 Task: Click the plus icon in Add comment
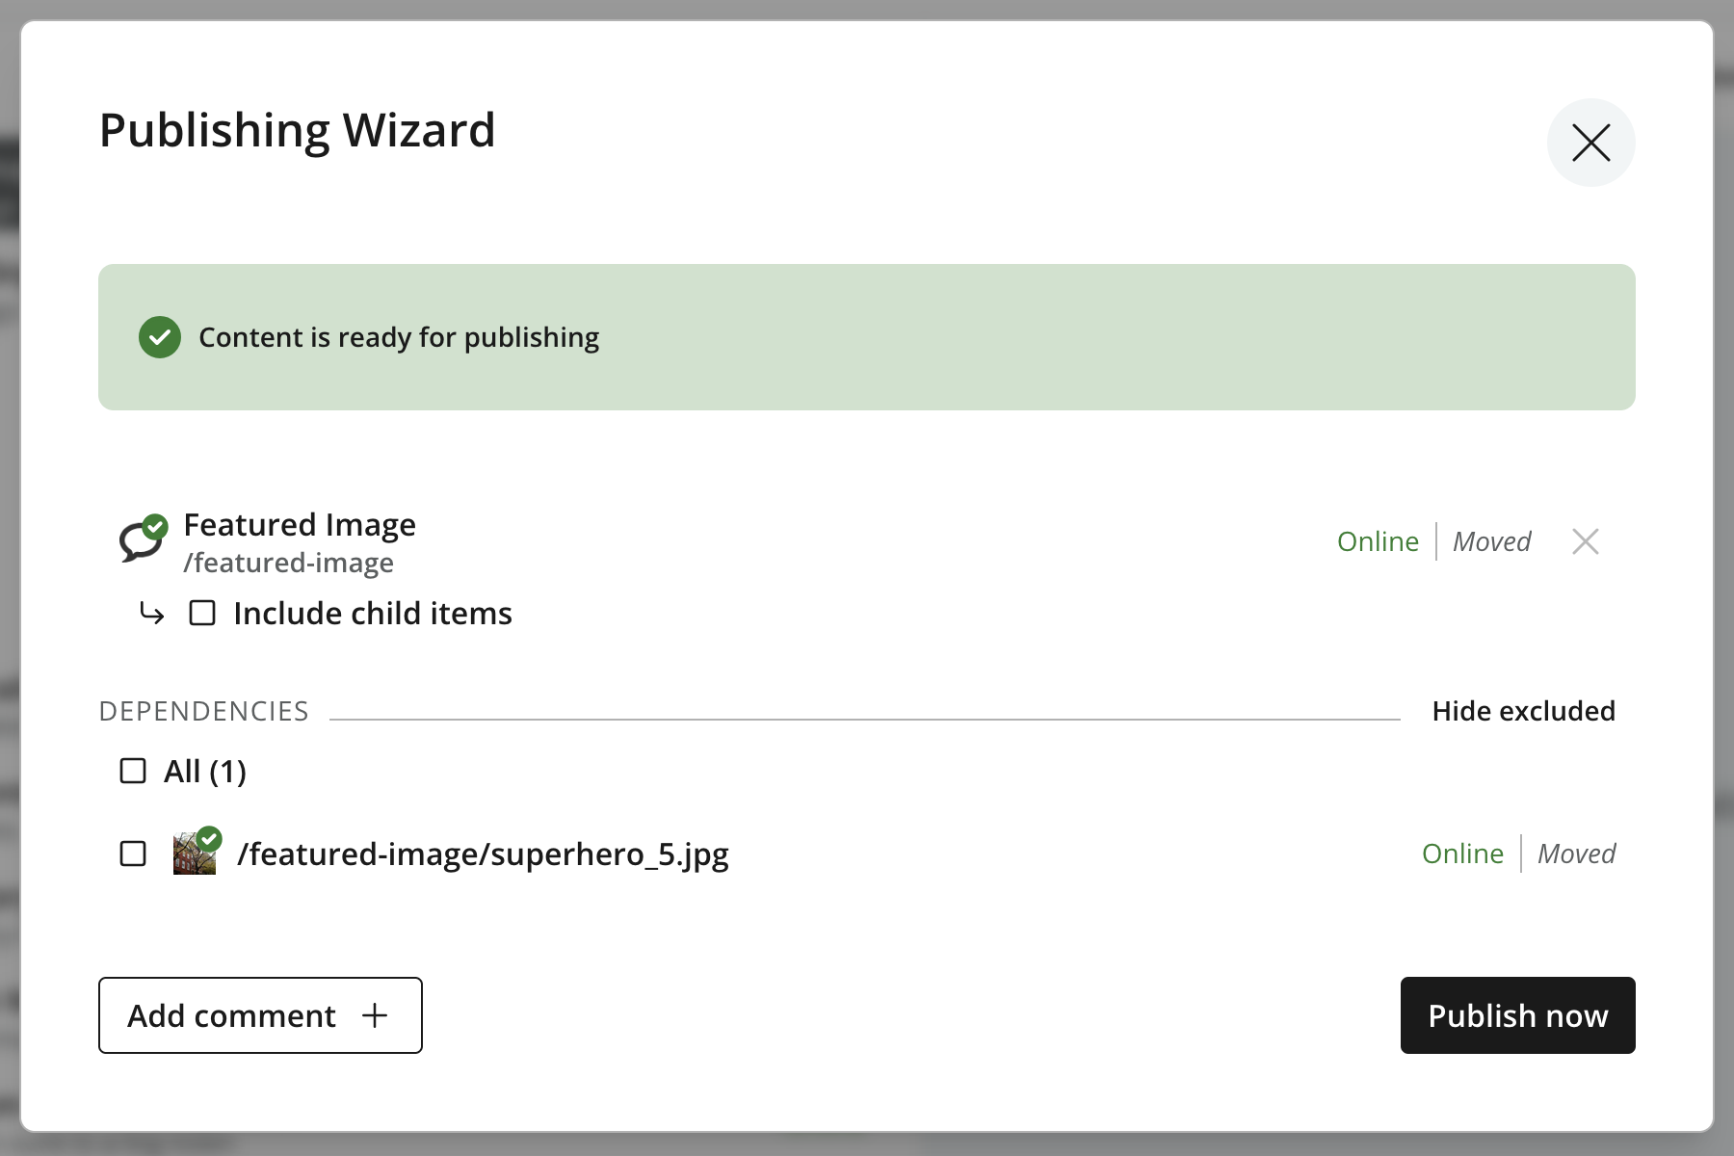pyautogui.click(x=375, y=1015)
